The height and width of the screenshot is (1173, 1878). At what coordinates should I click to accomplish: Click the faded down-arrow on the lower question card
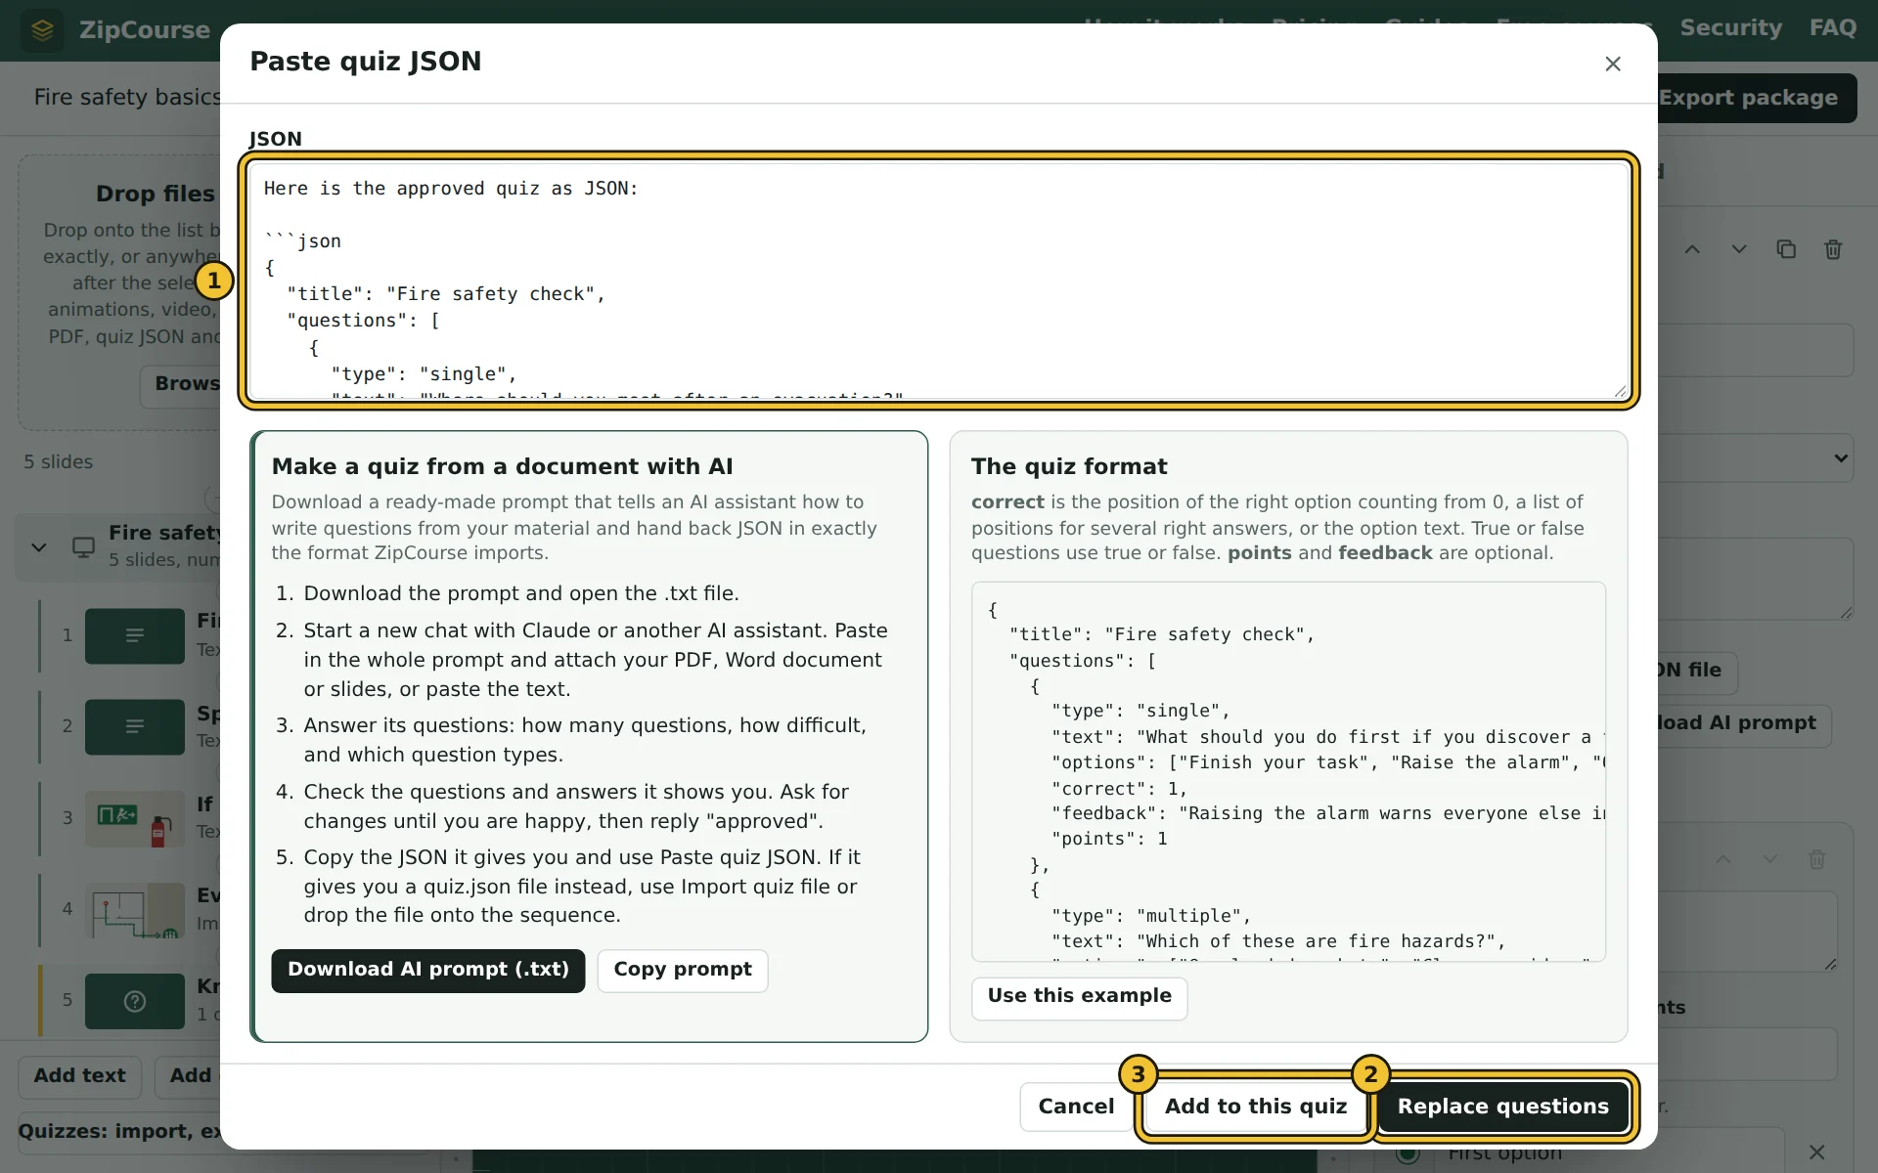(x=1770, y=859)
